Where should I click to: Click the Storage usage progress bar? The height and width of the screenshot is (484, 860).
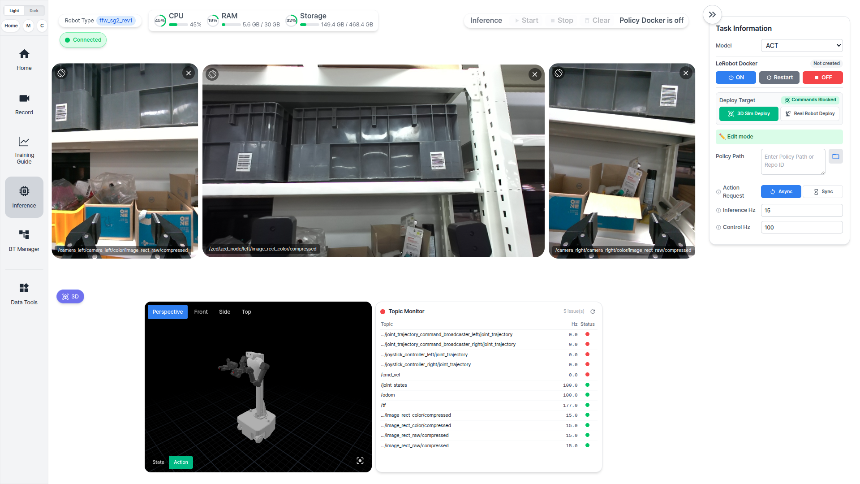coord(310,25)
